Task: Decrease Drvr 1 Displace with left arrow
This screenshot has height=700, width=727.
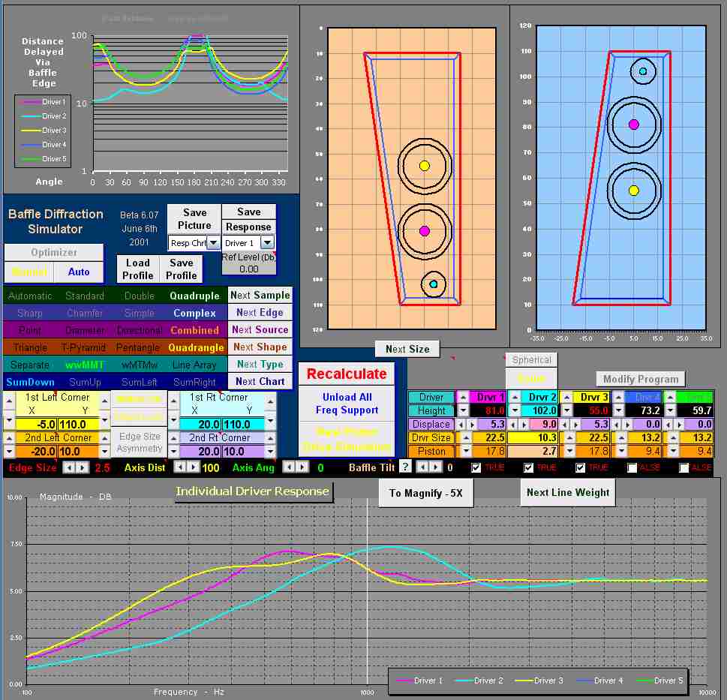Action: (x=461, y=424)
